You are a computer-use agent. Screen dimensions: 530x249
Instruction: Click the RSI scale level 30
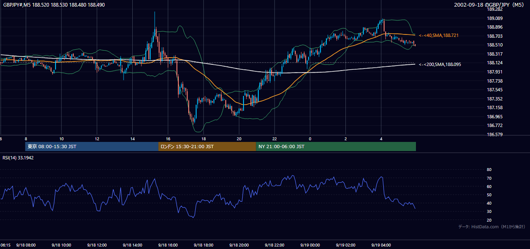point(489,212)
